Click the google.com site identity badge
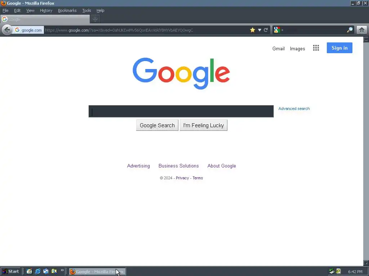Viewport: 369px width, 276px height. [x=28, y=30]
